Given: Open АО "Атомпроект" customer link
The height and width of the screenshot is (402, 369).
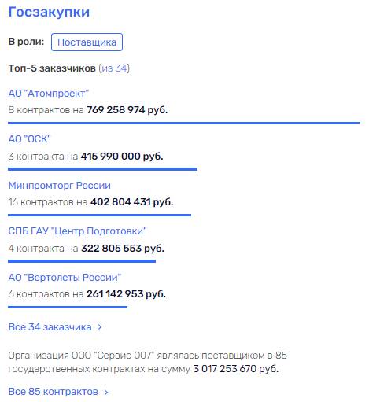Looking at the screenshot, I should (x=49, y=93).
